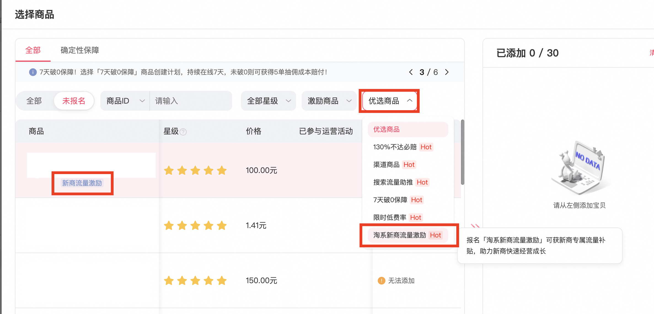Screen dimensions: 654x314
Task: Click the 商品 column header
Action: (x=36, y=131)
